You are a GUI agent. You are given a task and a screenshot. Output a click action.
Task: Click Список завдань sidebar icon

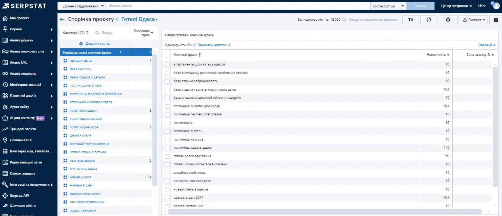[5, 173]
